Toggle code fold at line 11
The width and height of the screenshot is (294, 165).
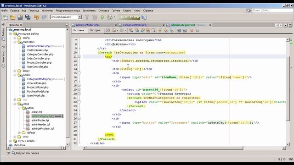79,56
